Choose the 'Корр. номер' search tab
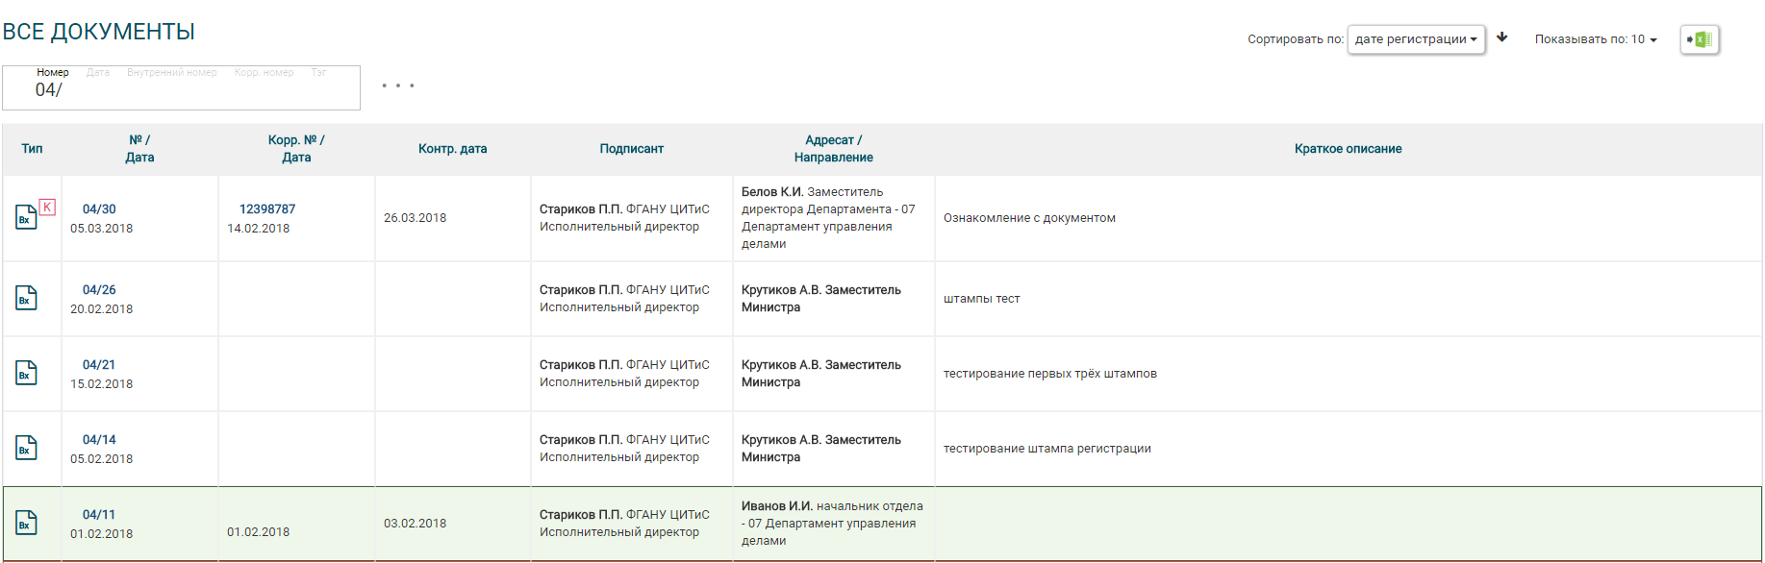The width and height of the screenshot is (1765, 563). click(x=264, y=72)
